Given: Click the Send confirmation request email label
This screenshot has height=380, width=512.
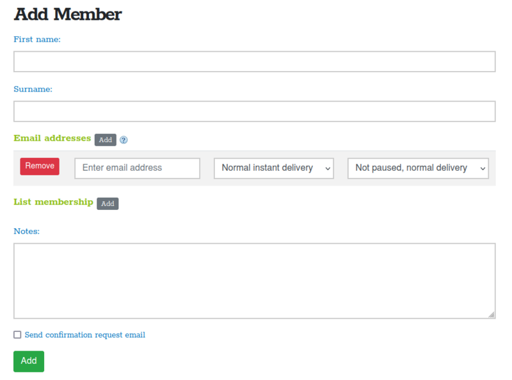Looking at the screenshot, I should pos(85,335).
